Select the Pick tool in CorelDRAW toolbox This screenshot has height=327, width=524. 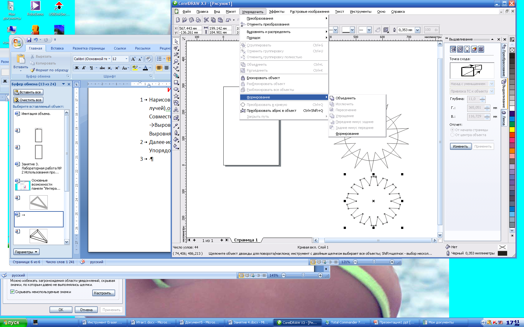pos(176,41)
